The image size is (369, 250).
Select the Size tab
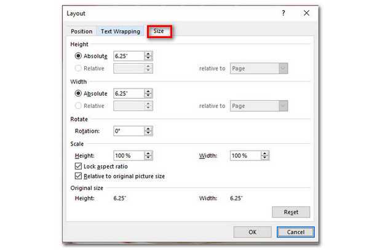coord(159,31)
